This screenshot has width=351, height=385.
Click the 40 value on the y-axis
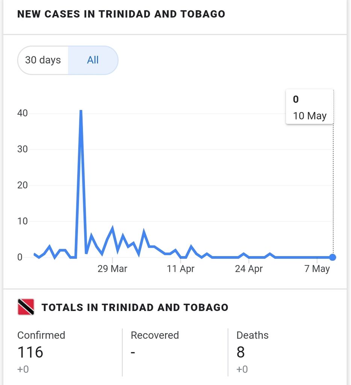22,113
